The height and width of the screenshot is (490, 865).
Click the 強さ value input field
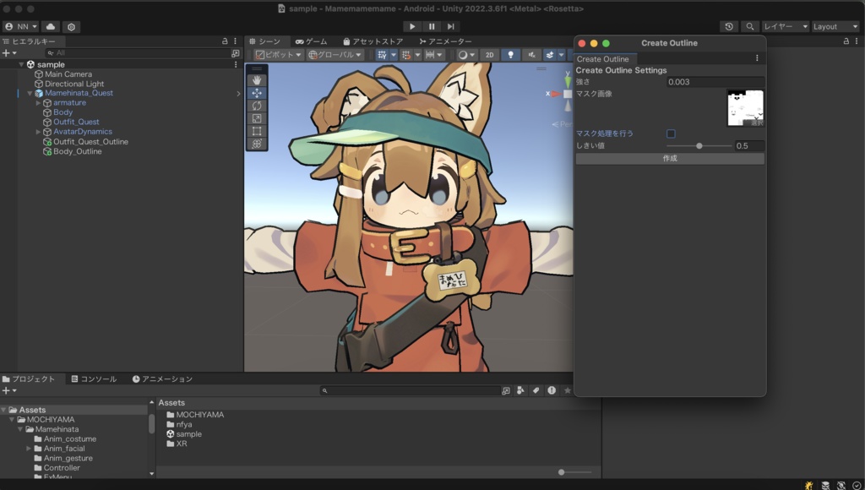715,82
